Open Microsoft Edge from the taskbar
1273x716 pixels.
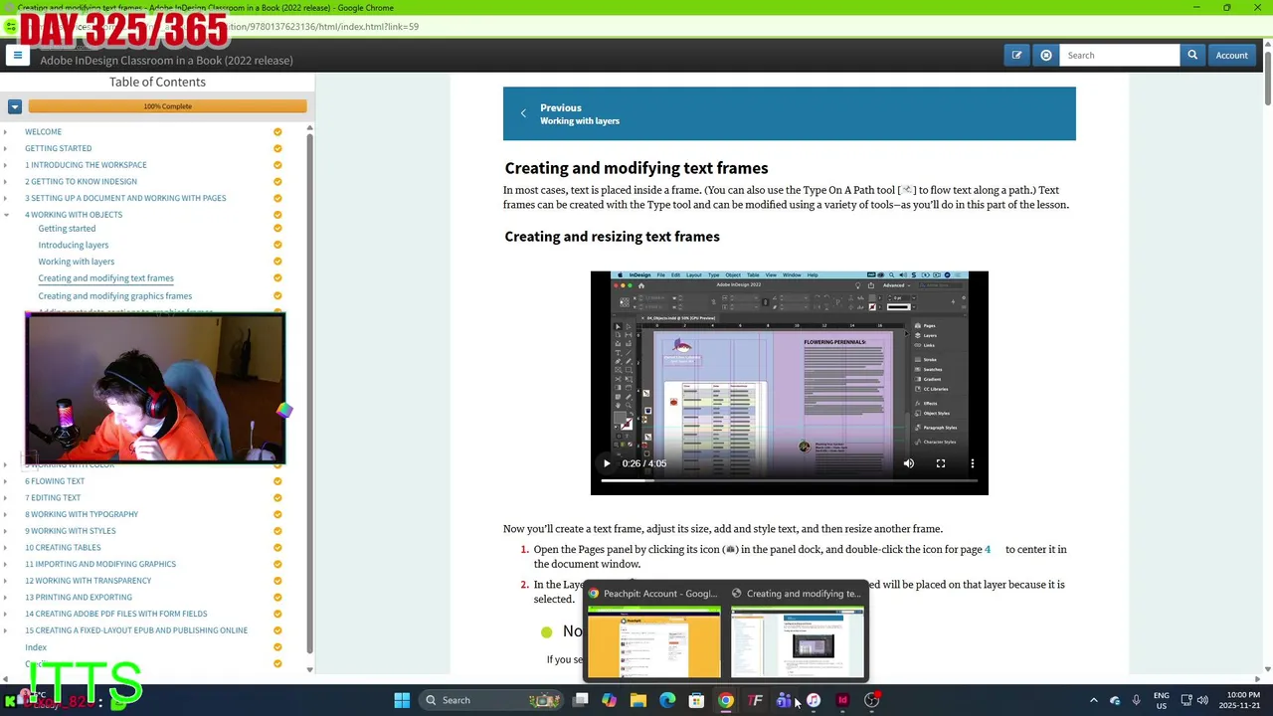tap(667, 700)
